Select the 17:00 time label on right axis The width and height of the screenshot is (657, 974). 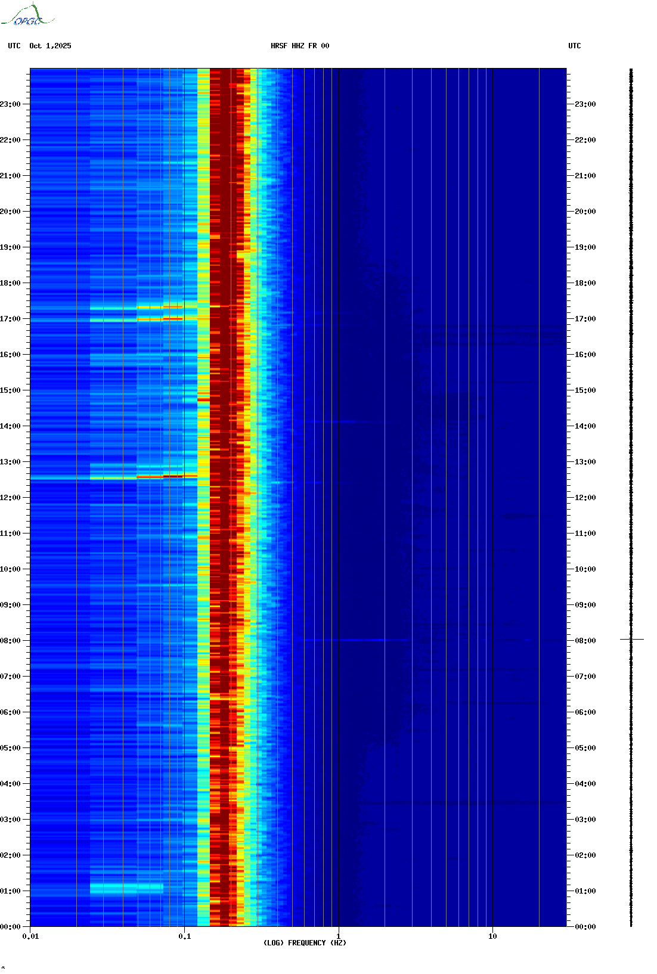click(585, 319)
